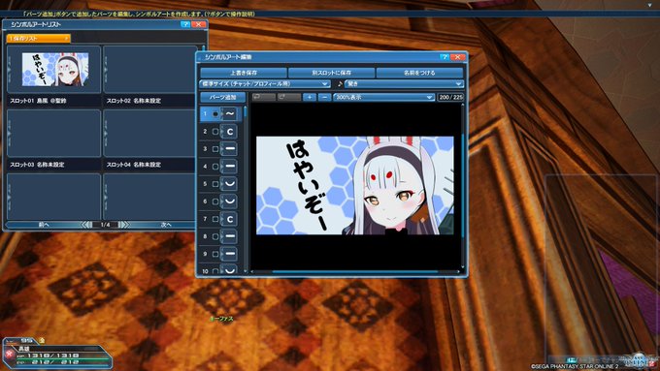Open the 標準サイズ size dropdown
Screen dimensions: 660x371
265,84
